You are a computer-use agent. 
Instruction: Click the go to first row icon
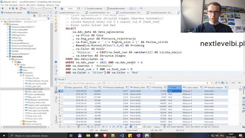click(x=103, y=127)
